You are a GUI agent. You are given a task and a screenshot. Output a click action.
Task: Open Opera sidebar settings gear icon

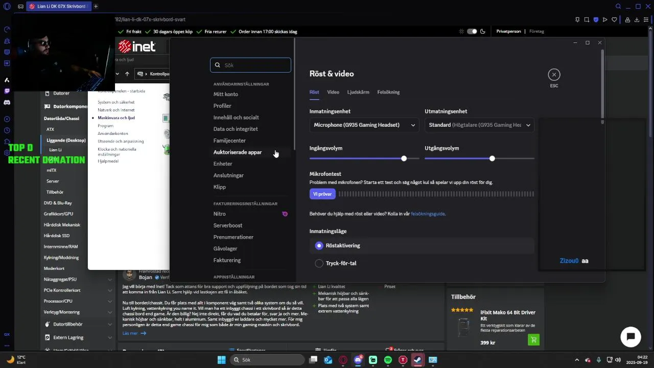[7, 153]
